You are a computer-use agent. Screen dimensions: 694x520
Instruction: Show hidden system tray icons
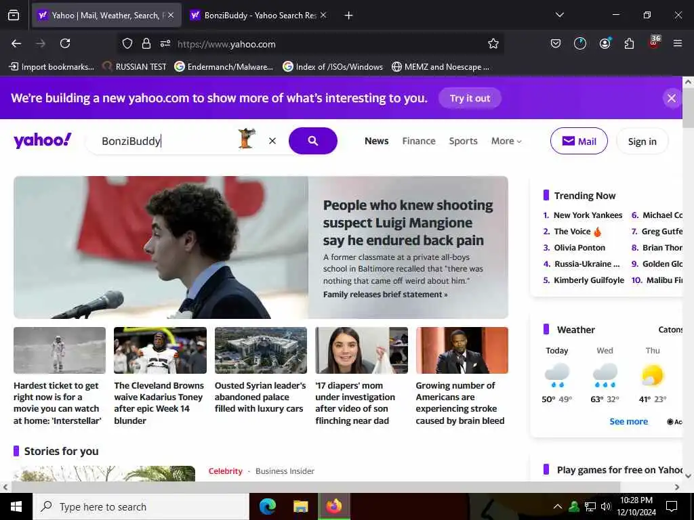click(x=558, y=506)
